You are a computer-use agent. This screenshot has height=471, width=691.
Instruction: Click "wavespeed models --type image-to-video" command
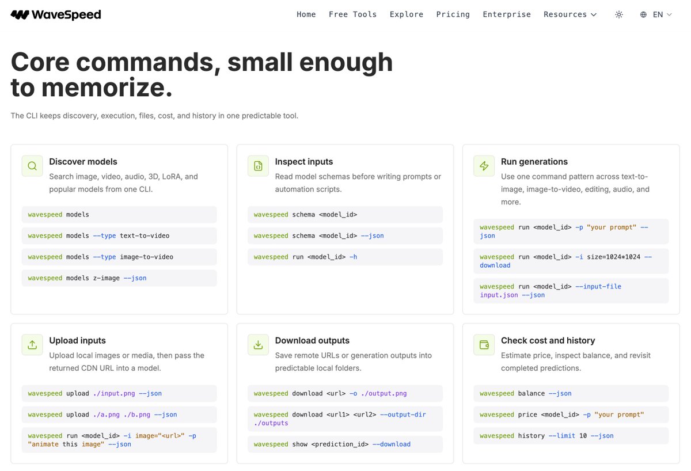(119, 257)
